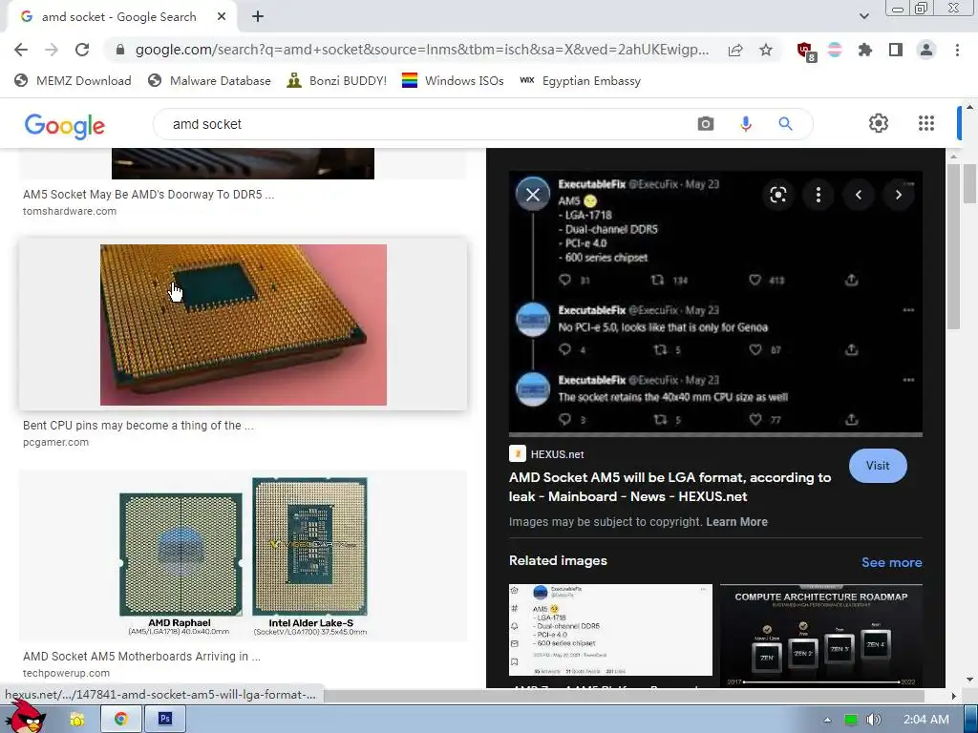Show the next image in preview
978x733 pixels.
tap(898, 195)
